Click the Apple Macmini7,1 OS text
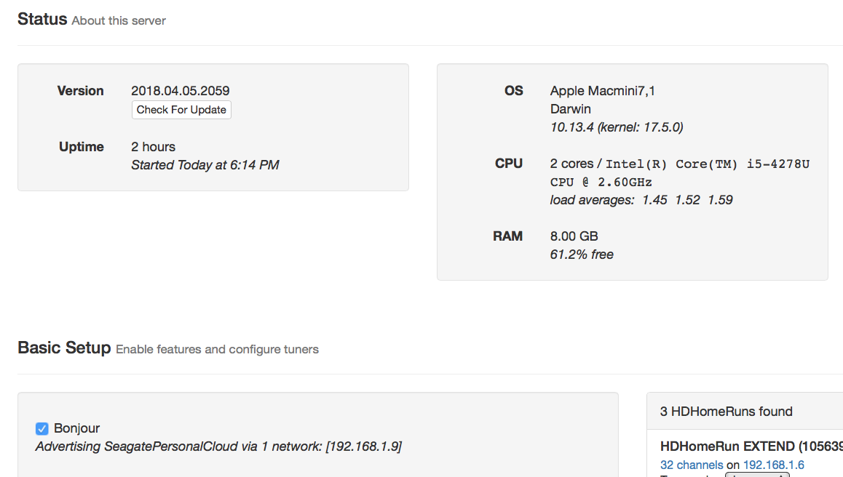 603,91
